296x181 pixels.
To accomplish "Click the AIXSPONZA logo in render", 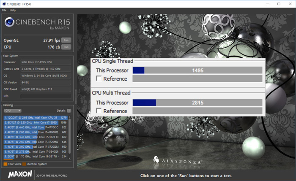I will (178, 160).
